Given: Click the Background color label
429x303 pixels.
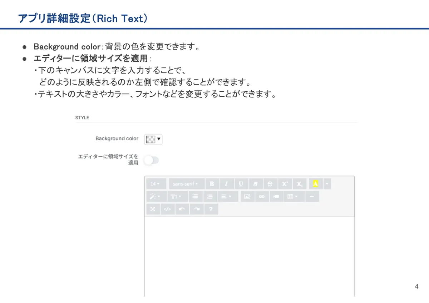Looking at the screenshot, I should click(117, 138).
